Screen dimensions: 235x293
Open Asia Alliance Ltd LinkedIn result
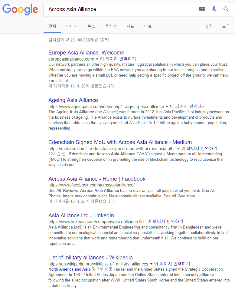81,216
